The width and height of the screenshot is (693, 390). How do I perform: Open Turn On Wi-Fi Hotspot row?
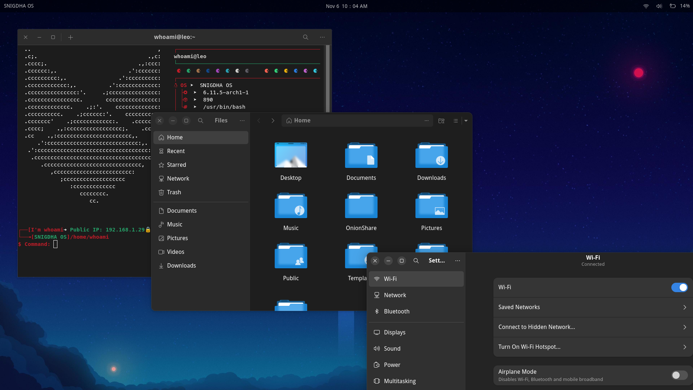pos(593,347)
